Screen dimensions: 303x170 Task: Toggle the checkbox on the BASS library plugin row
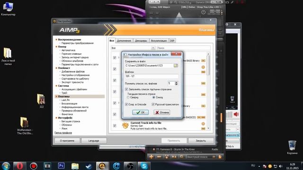point(115,58)
